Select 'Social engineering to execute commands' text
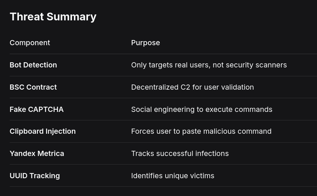The height and width of the screenshot is (196, 317). point(202,109)
